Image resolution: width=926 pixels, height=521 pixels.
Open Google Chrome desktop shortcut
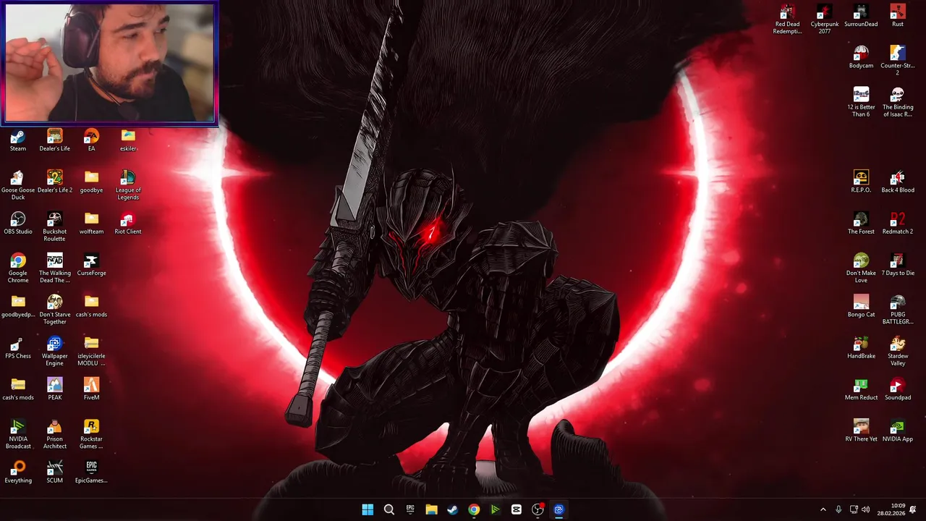tap(18, 268)
